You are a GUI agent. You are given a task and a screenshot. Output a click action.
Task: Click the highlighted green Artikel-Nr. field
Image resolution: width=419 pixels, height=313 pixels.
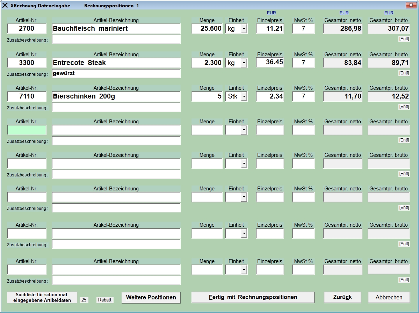27,130
